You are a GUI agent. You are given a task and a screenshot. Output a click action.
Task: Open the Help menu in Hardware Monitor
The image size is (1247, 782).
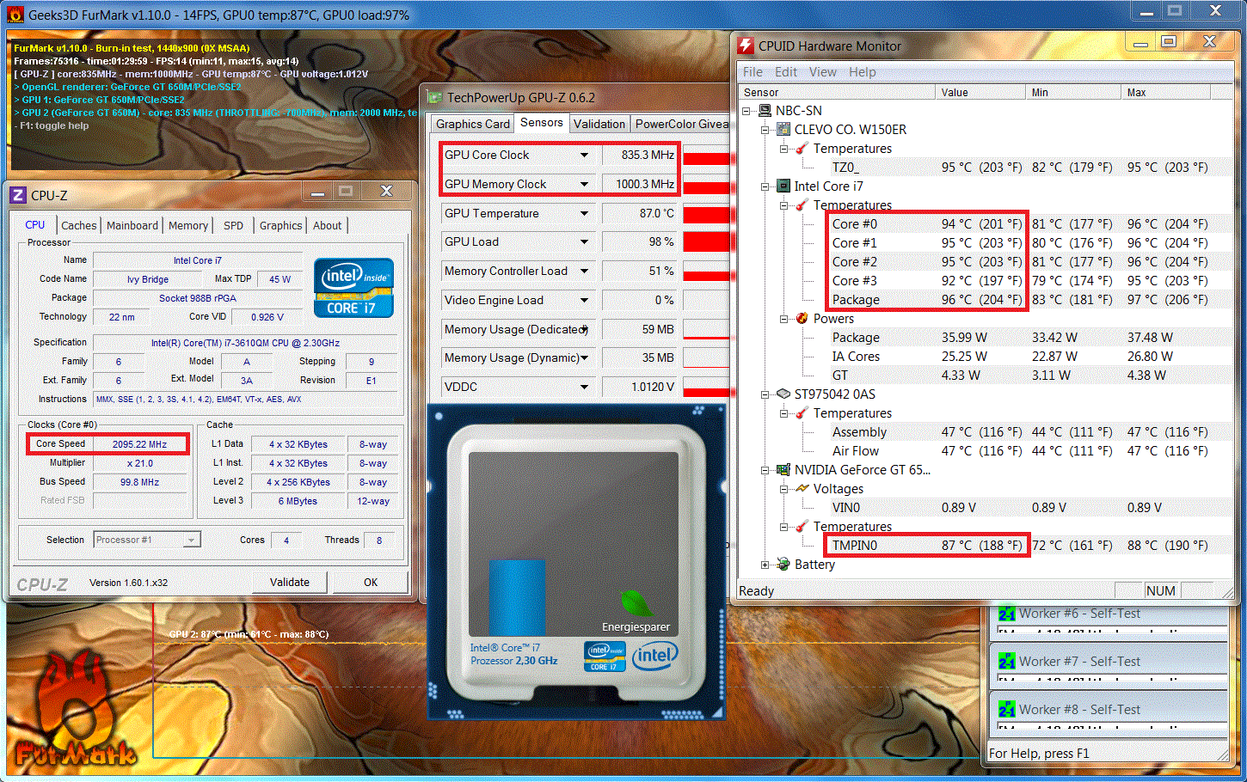click(863, 72)
